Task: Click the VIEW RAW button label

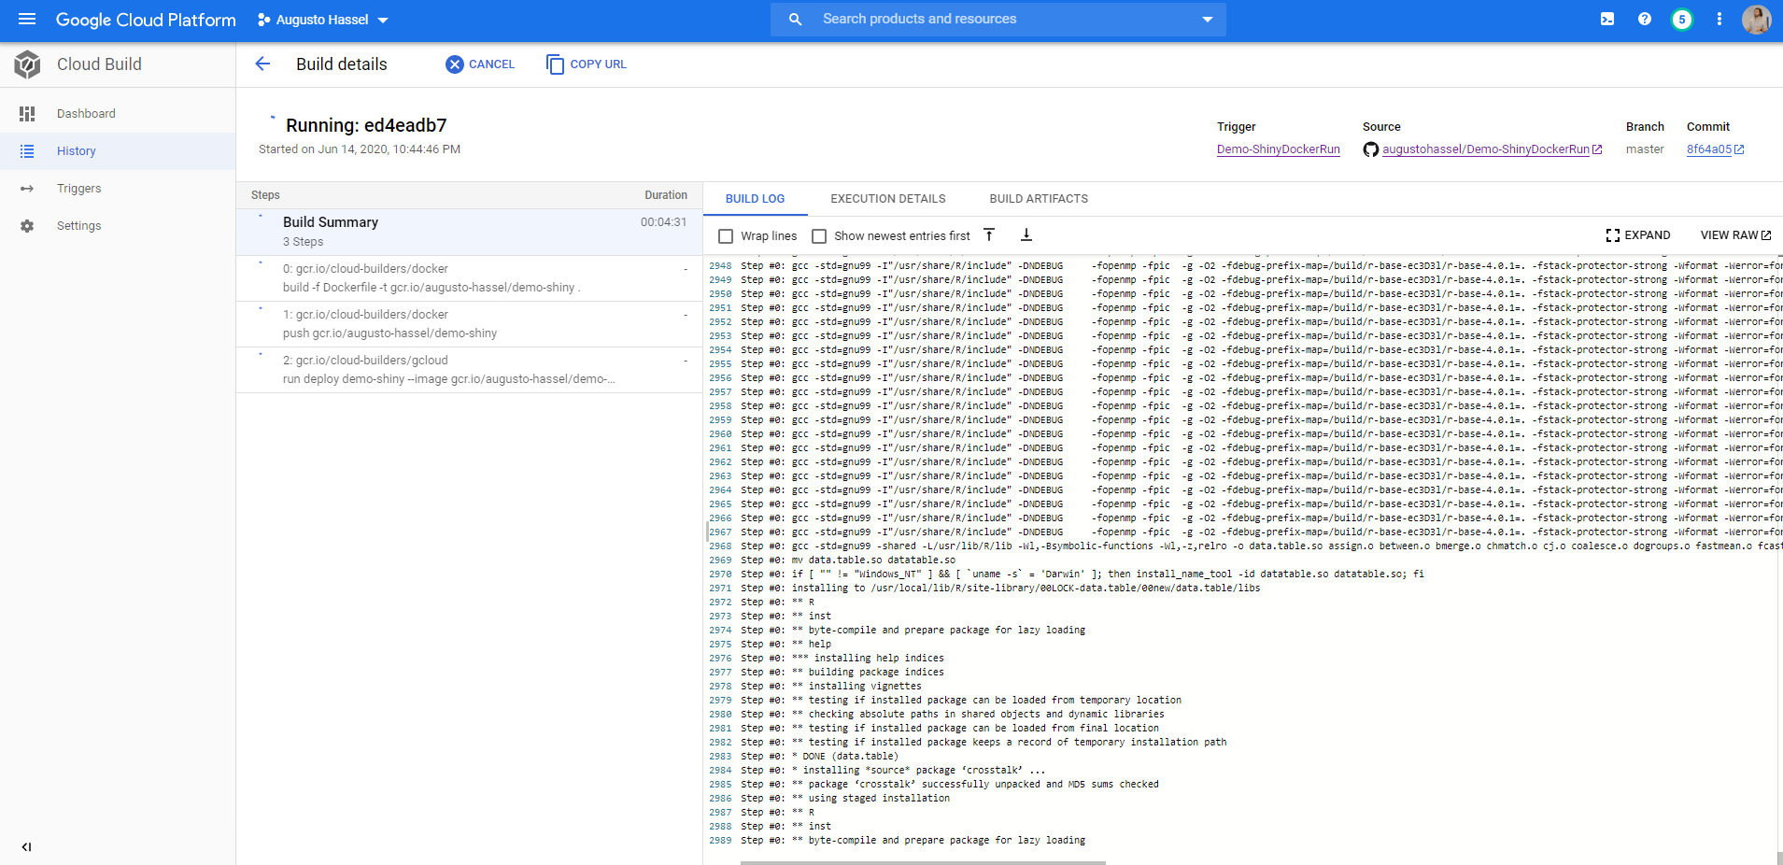Action: (1729, 235)
